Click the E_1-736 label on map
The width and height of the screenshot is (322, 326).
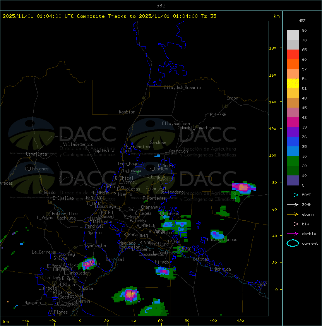(218, 115)
